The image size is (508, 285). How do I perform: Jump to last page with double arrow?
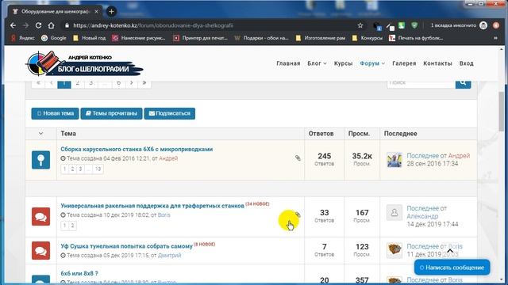pyautogui.click(x=144, y=83)
